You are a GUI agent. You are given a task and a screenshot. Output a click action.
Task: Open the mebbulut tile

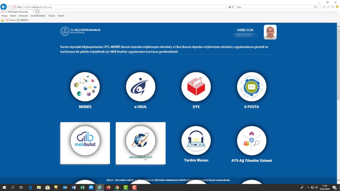[x=85, y=143]
